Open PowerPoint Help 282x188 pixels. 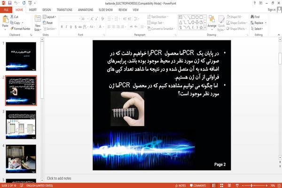coord(254,3)
